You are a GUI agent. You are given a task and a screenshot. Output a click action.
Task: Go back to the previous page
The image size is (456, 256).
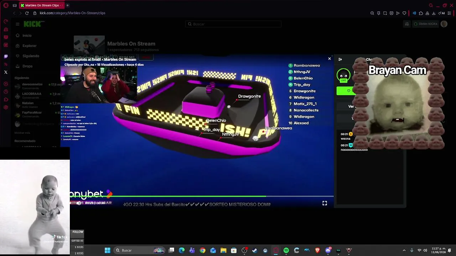pyautogui.click(x=14, y=13)
